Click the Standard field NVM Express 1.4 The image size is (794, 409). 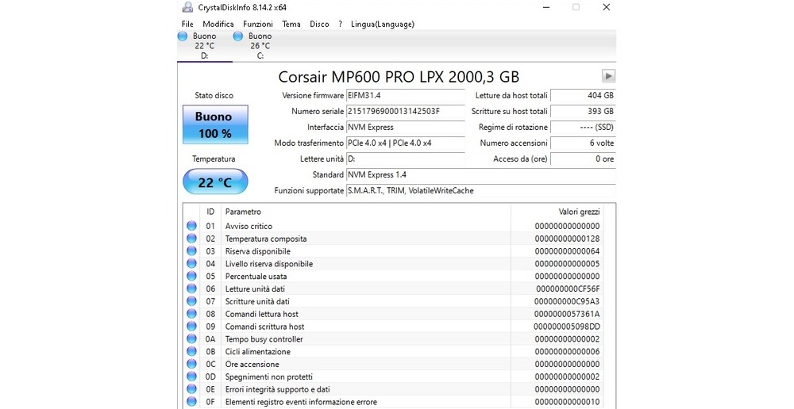(480, 174)
